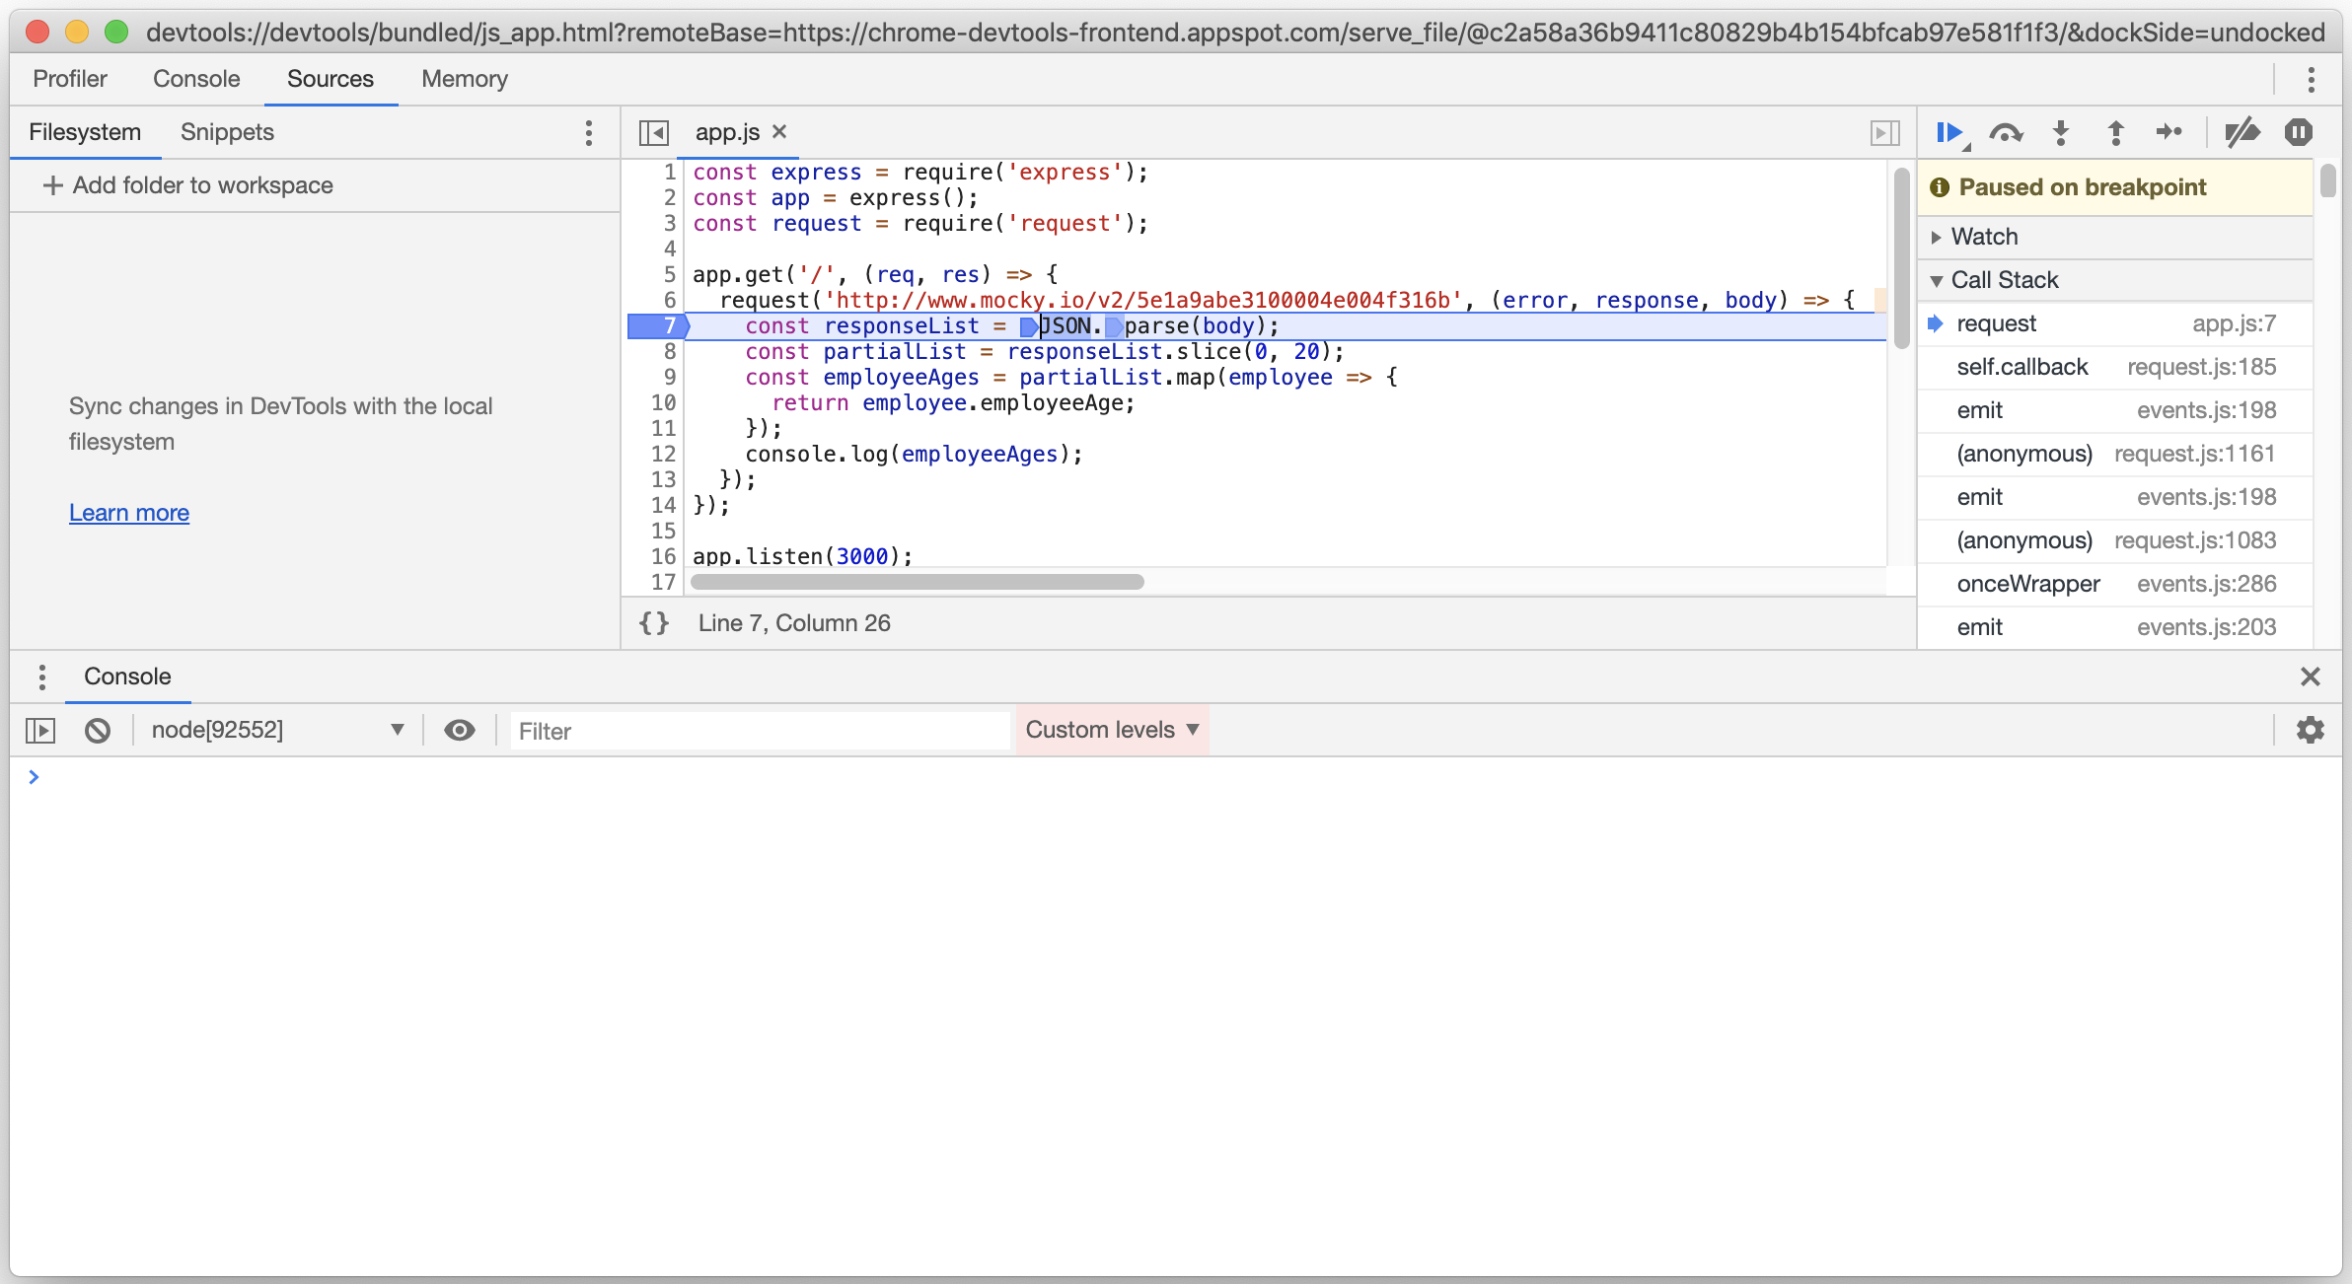The height and width of the screenshot is (1284, 2352).
Task: Collapse the Call Stack section
Action: [1938, 280]
